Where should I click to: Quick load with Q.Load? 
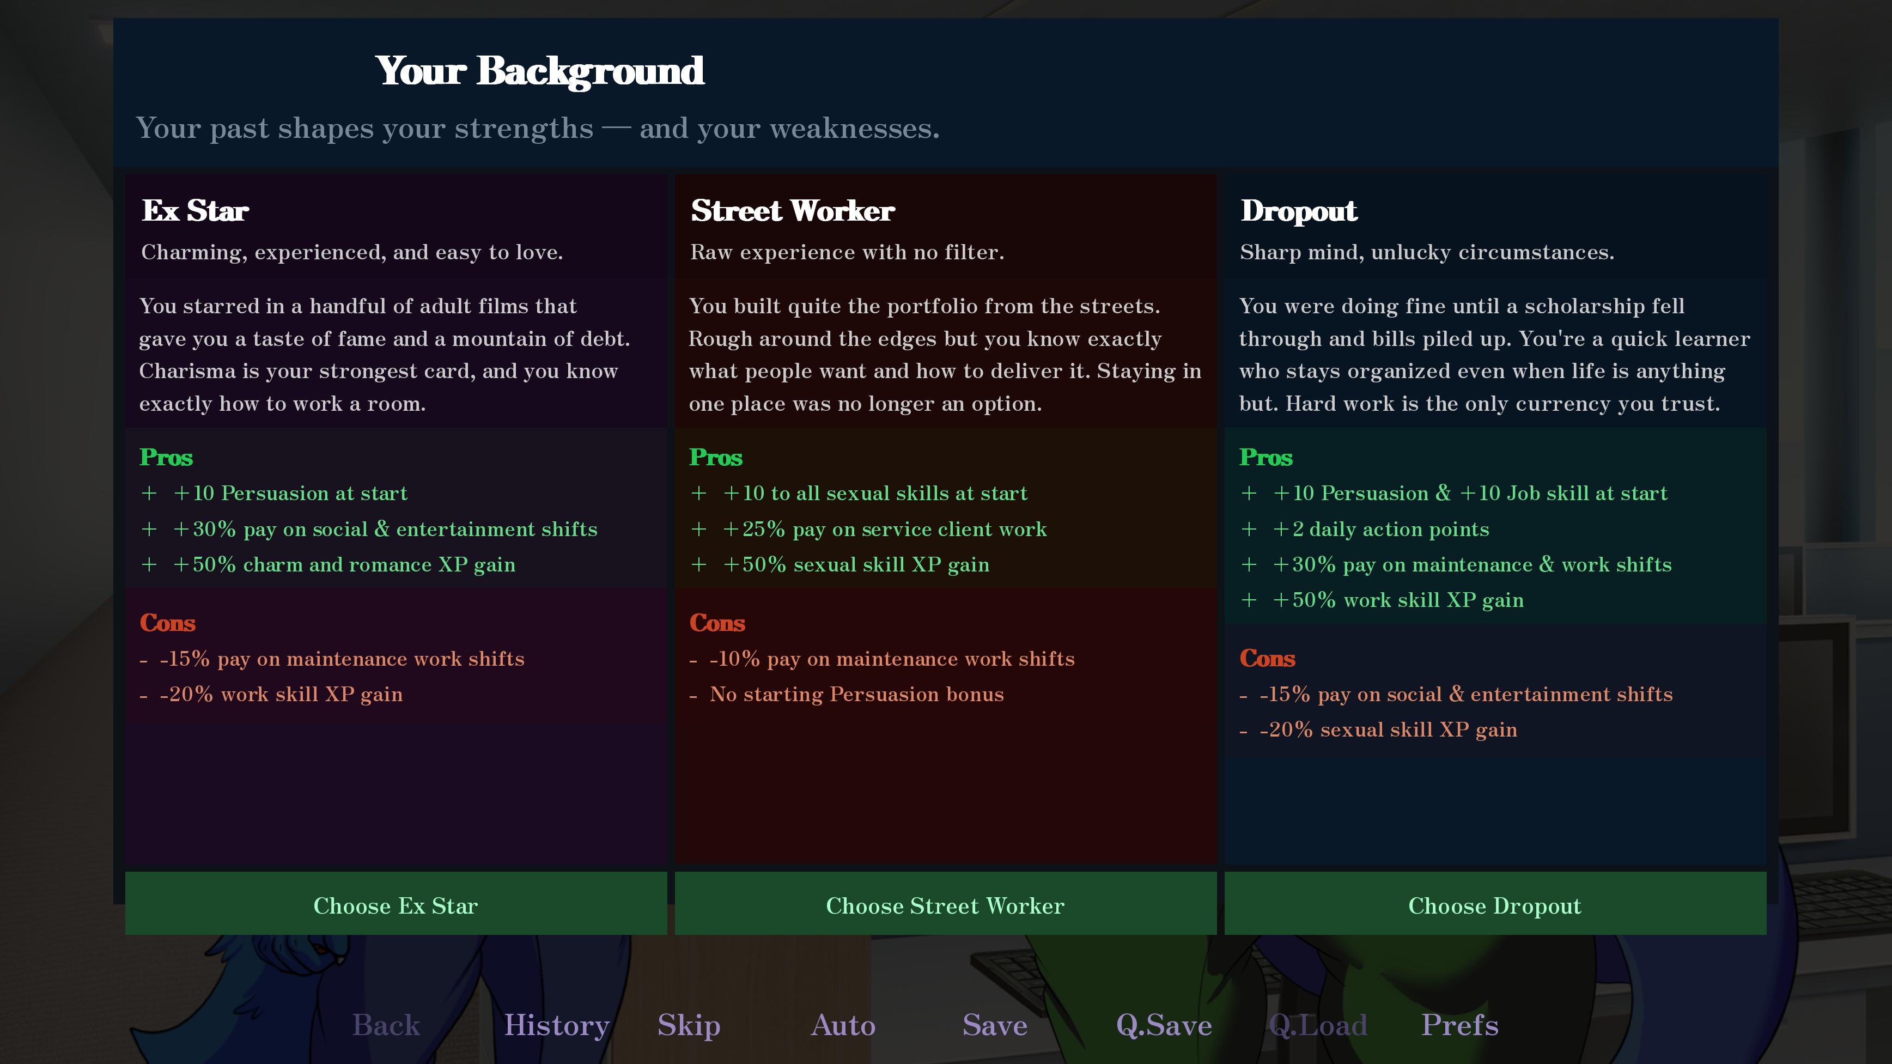[1318, 1026]
